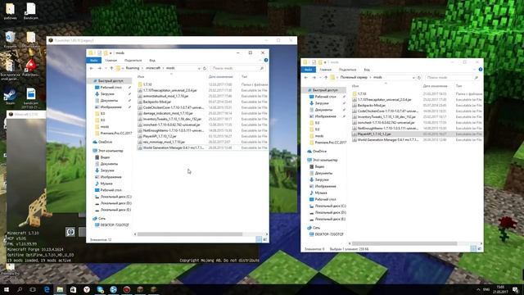Open the Файл tab in Roaming window
The image size is (524, 295).
coord(94,60)
